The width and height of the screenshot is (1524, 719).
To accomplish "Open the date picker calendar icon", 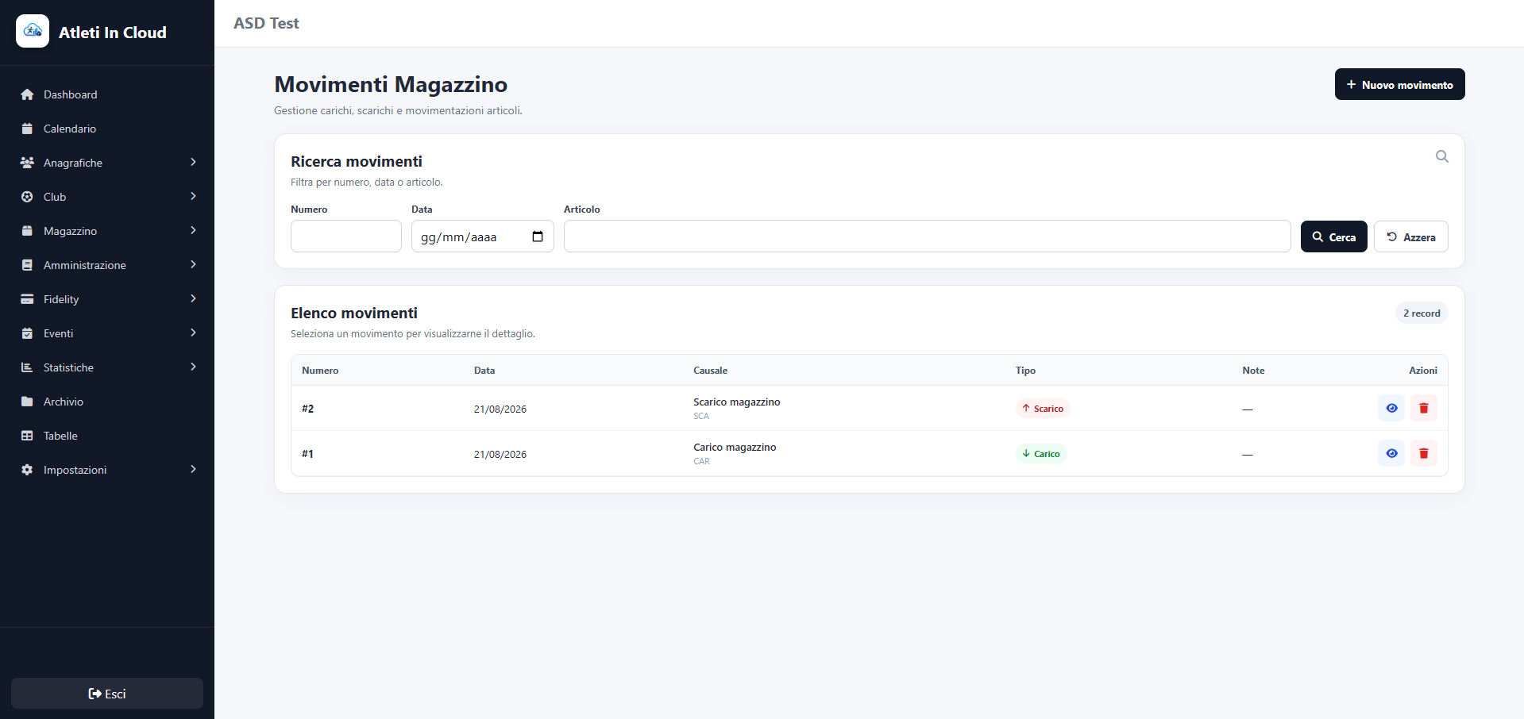I will point(538,236).
